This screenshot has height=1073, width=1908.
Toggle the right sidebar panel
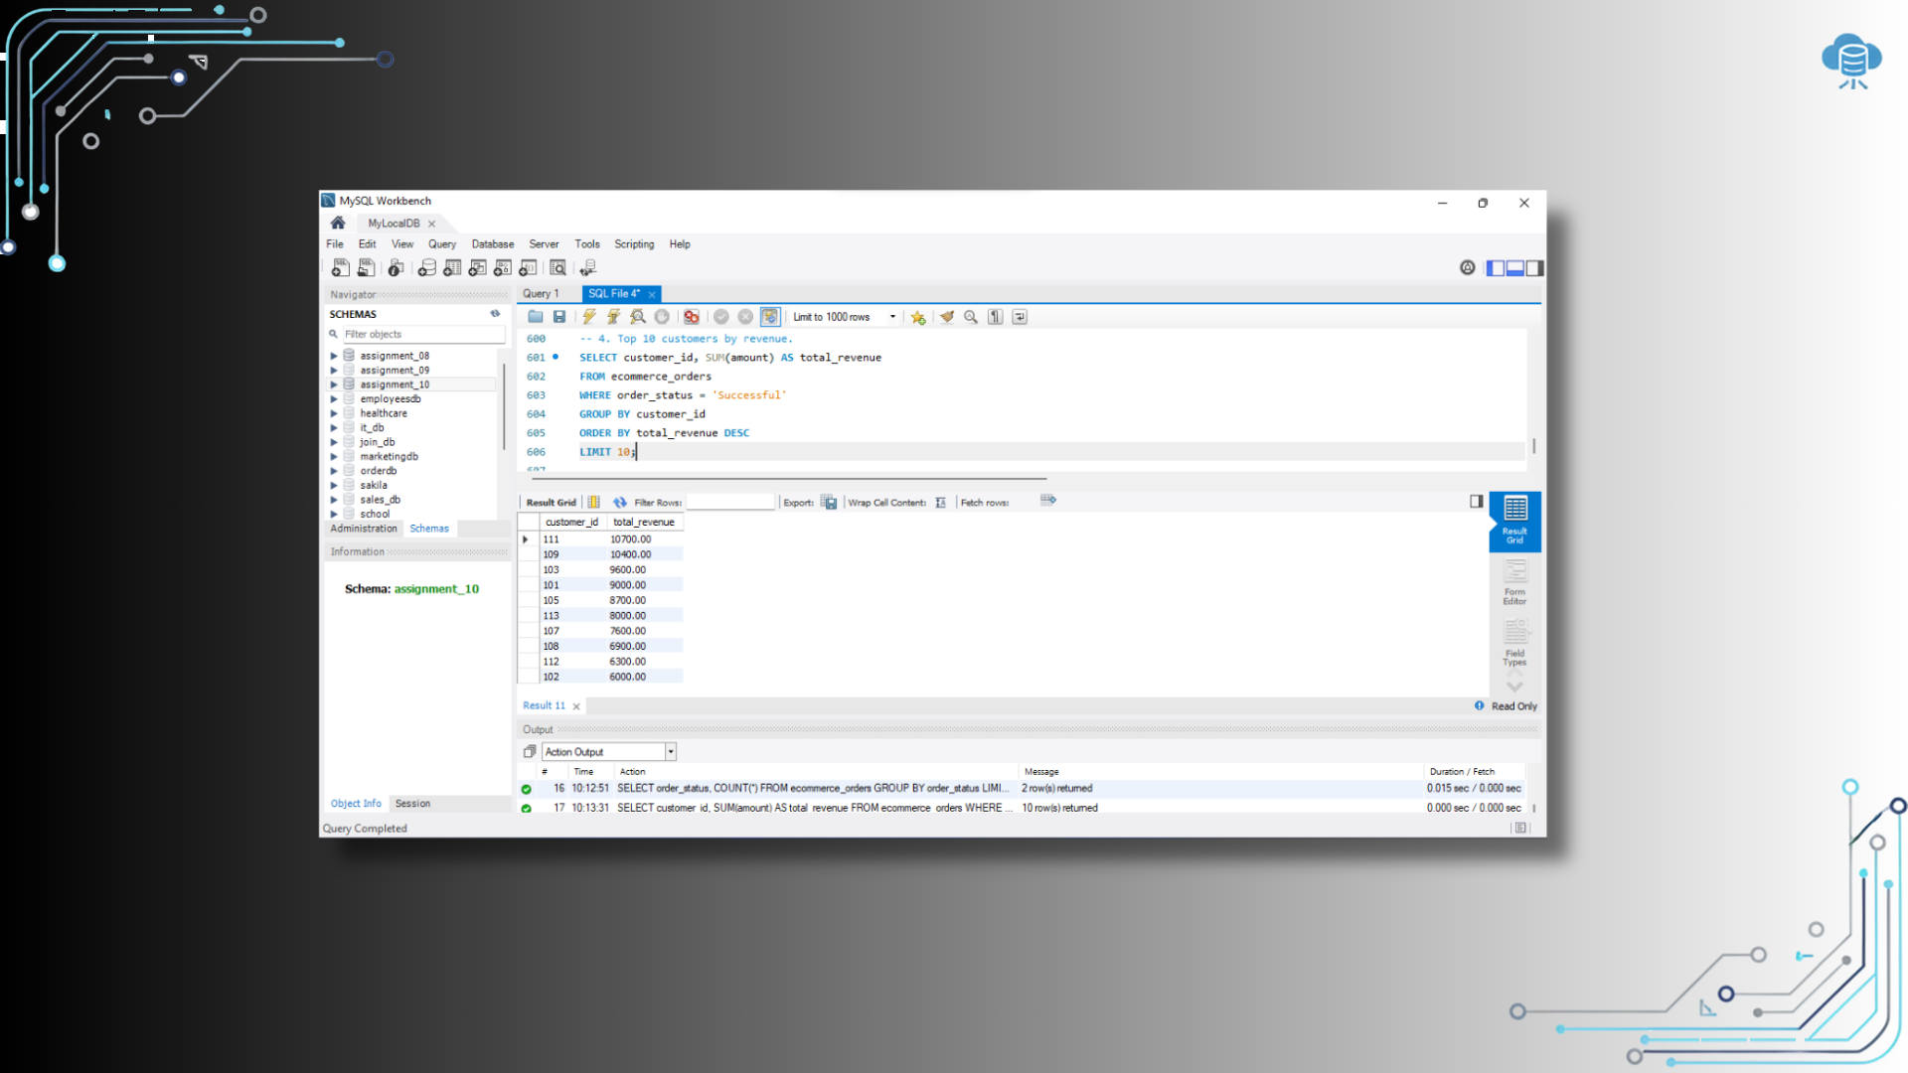click(x=1535, y=268)
